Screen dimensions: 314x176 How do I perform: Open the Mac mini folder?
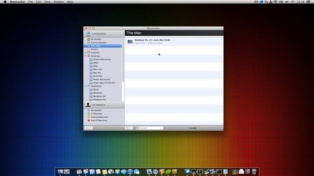(103, 69)
